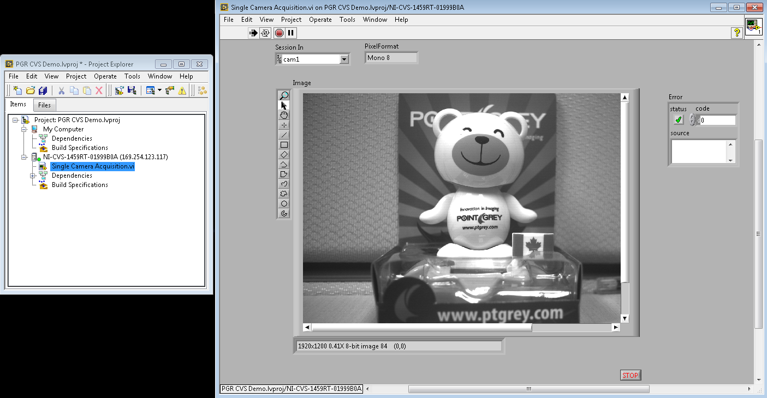Click the Resolve Conflicts icon in Project Explorer
This screenshot has height=398, width=767.
pos(170,91)
